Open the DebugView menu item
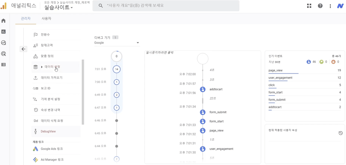The height and width of the screenshot is (165, 346). coord(48,132)
